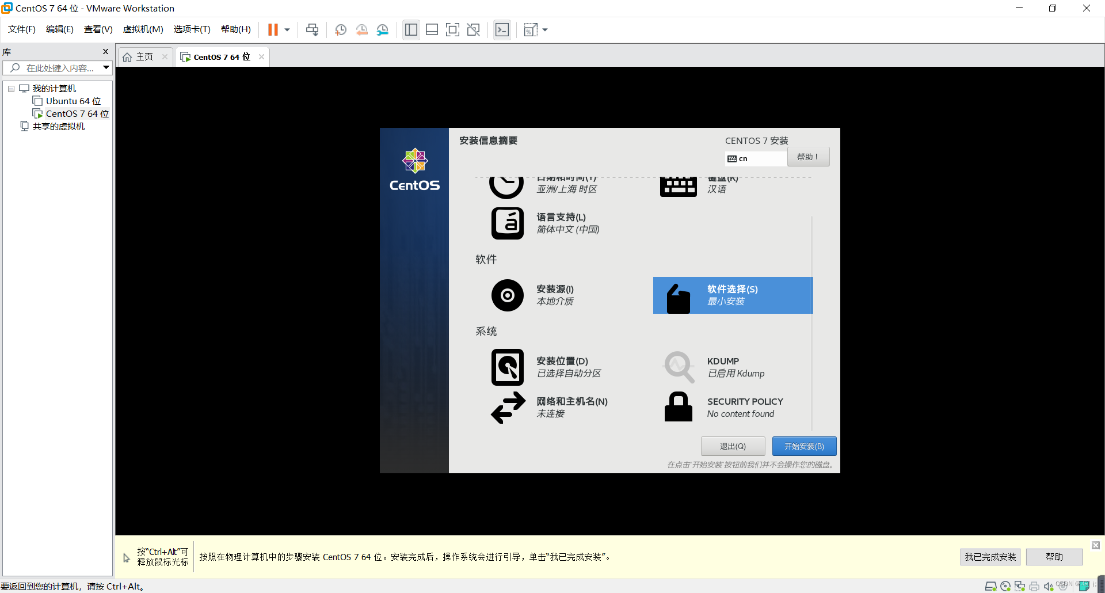Viewport: 1105px width, 593px height.
Task: Click the installer summary vertical scrollbar
Action: [811, 322]
